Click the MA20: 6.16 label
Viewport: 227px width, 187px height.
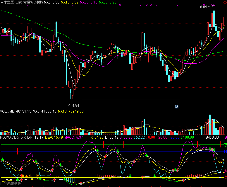(89, 2)
